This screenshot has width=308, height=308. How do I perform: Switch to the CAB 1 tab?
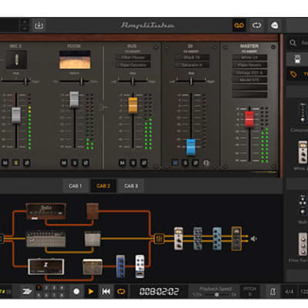(75, 186)
